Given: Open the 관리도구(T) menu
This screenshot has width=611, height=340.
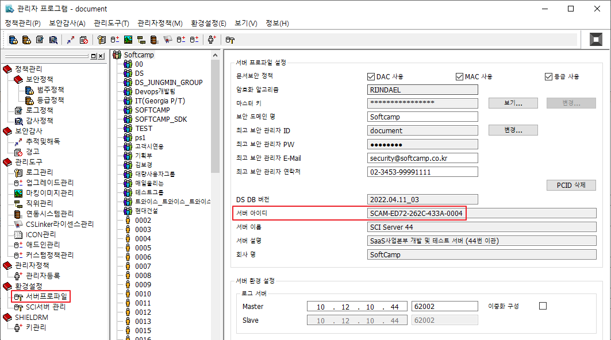Looking at the screenshot, I should (x=111, y=23).
